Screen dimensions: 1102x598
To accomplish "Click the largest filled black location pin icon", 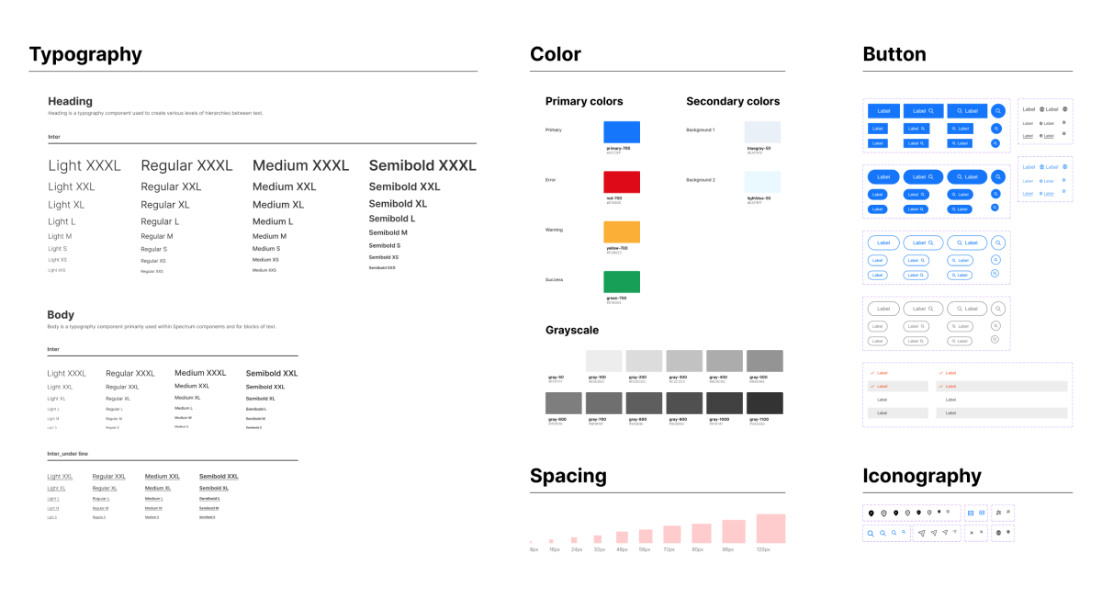I will click(x=871, y=513).
